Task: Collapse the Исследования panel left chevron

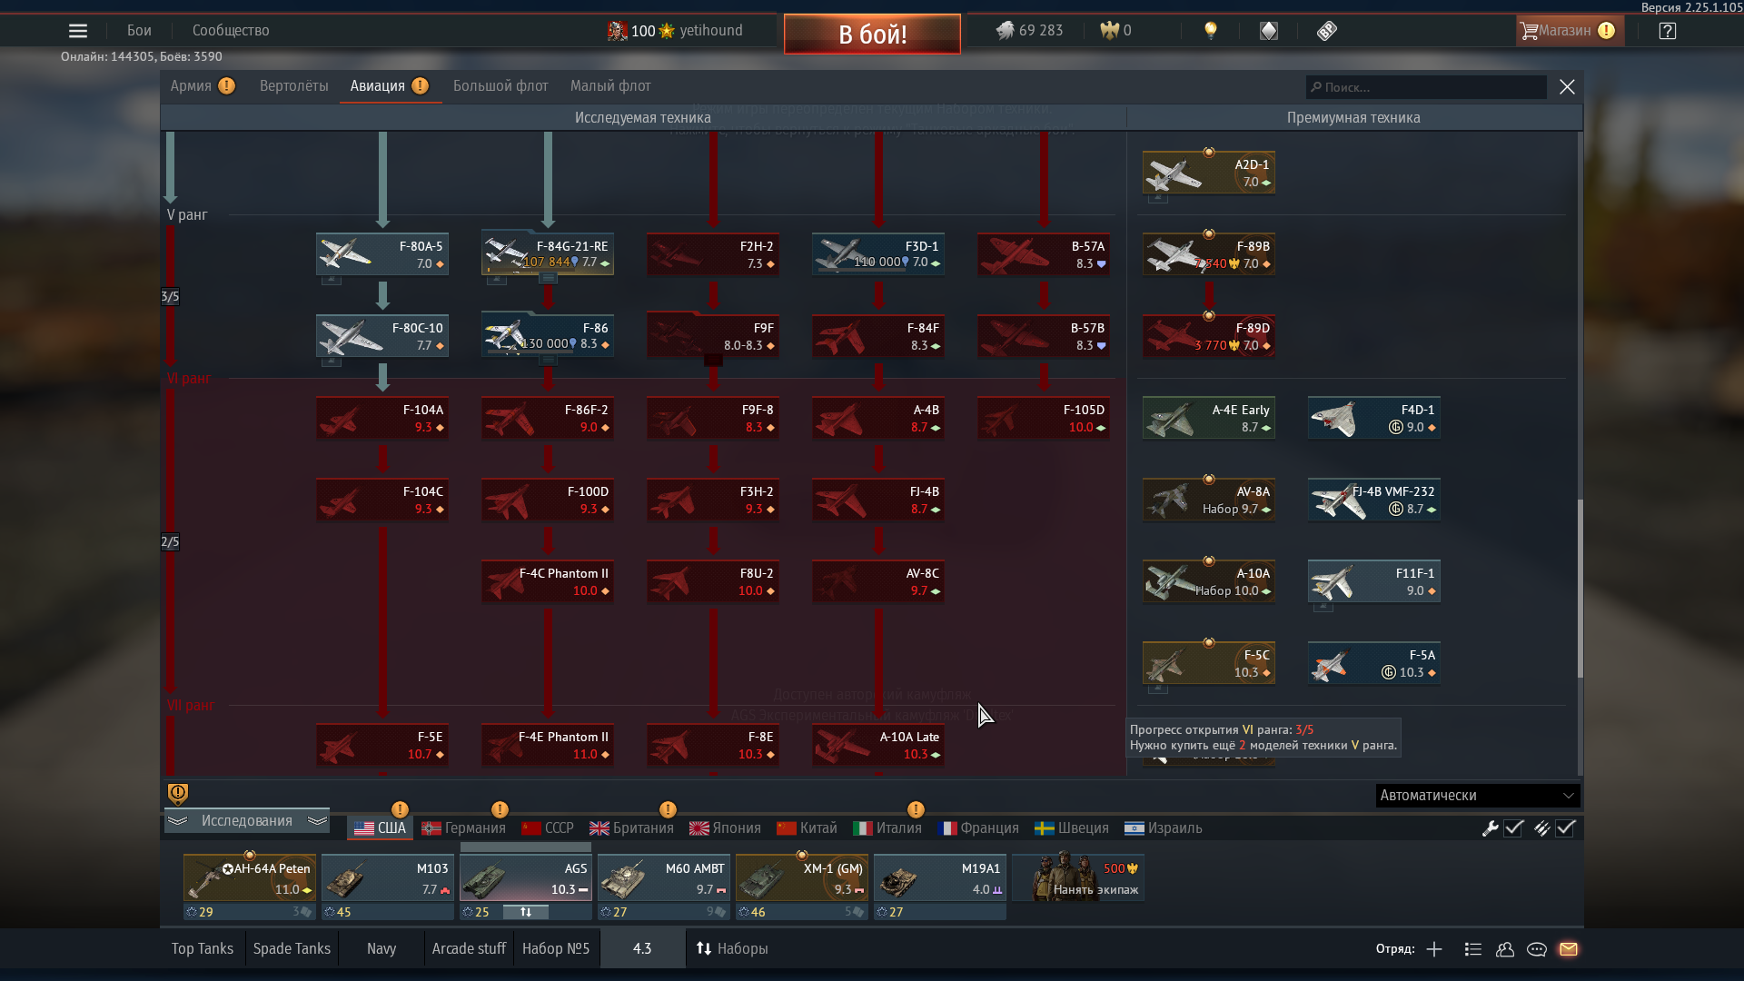Action: click(177, 821)
